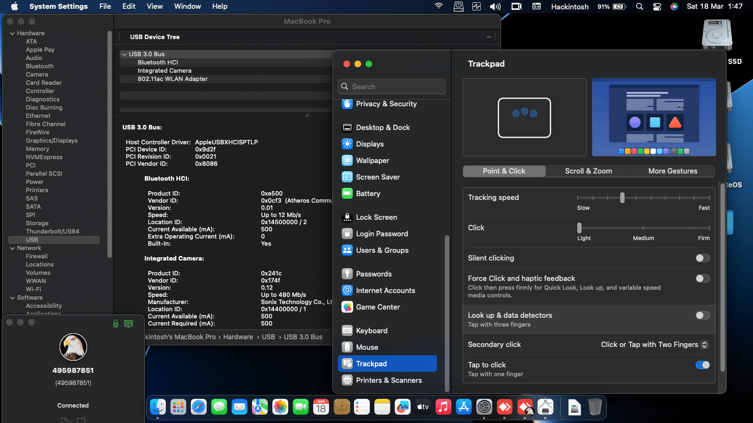Screen dimensions: 753x423
Task: Click the System Settings Search field
Action: [391, 86]
